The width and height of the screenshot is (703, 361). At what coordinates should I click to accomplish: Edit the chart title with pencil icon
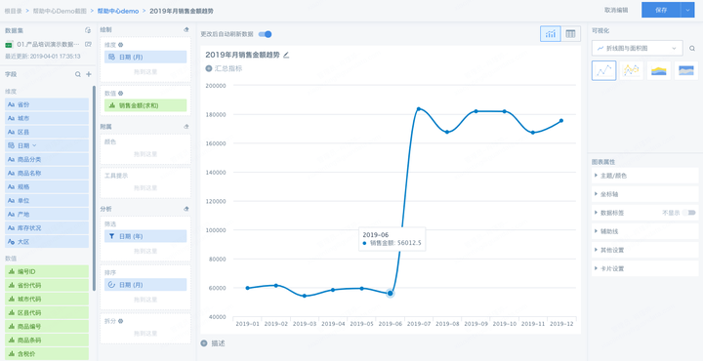click(286, 55)
